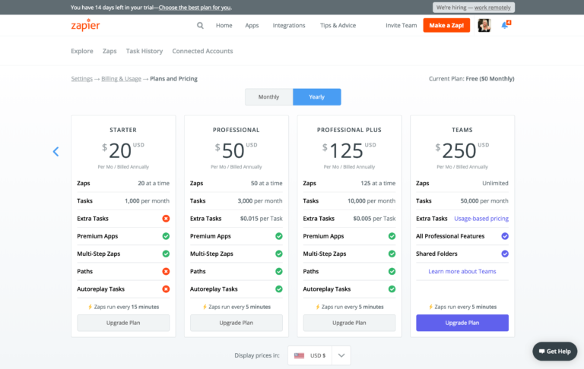584x369 pixels.
Task: Upgrade to Starter plan
Action: coord(123,323)
